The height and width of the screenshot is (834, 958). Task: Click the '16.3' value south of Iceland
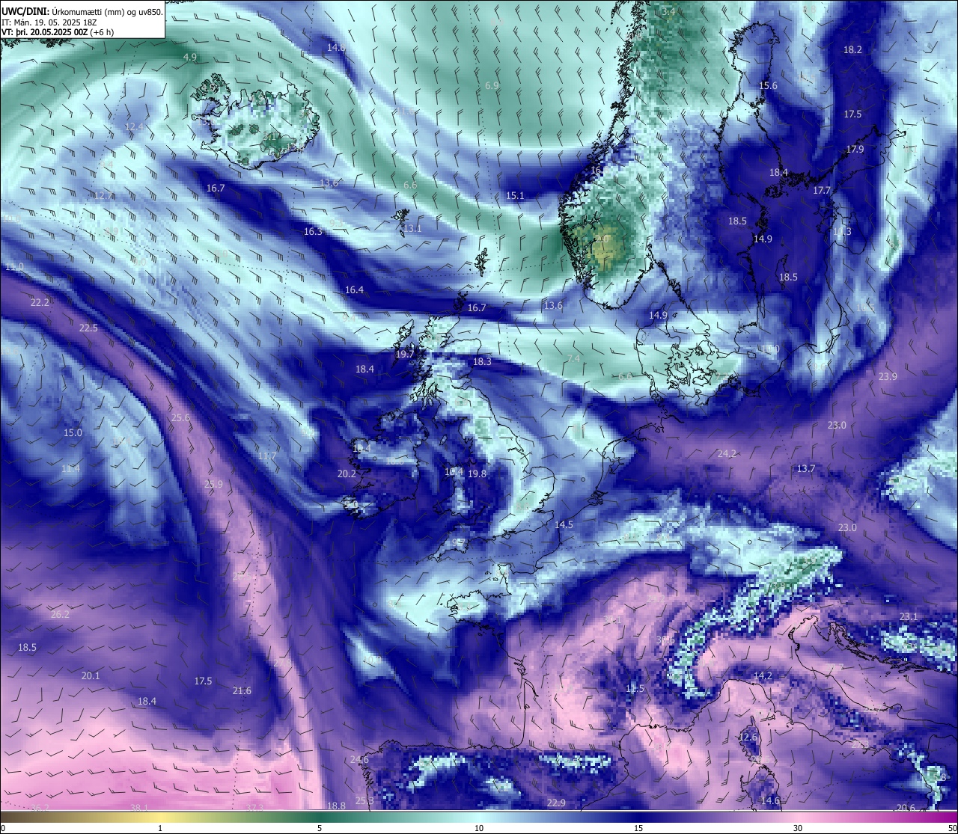point(313,232)
